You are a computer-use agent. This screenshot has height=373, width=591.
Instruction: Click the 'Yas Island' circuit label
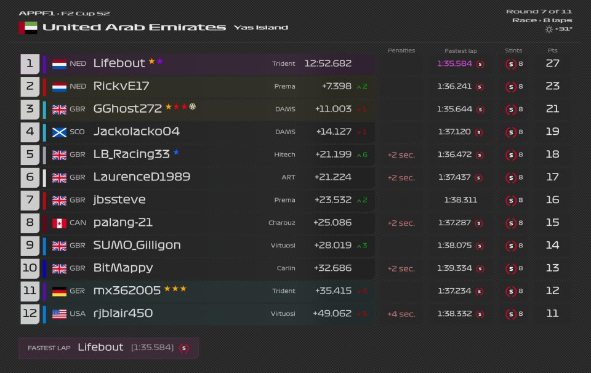coord(261,28)
